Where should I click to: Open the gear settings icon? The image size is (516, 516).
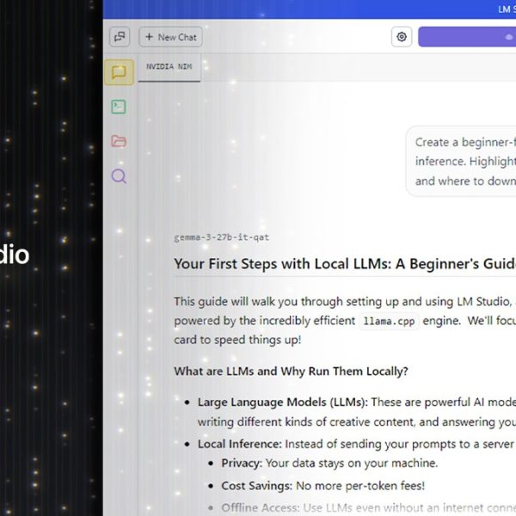click(402, 37)
